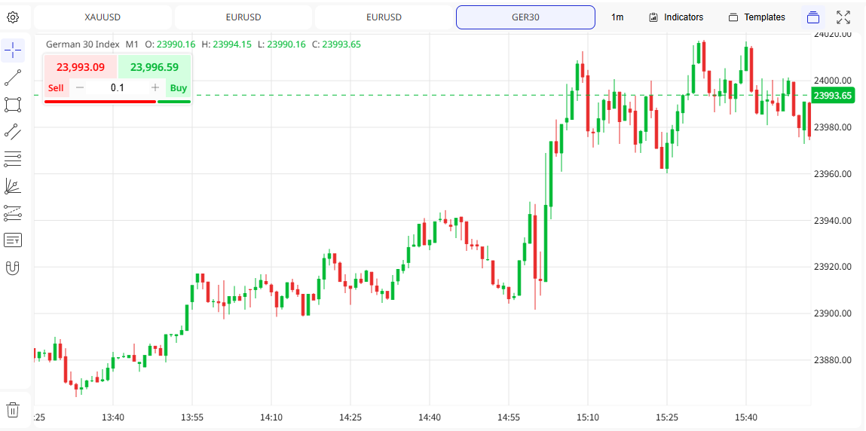Screen dimensions: 866x431
Task: Select the Fibonacci retracement lines tool
Action: (13, 159)
